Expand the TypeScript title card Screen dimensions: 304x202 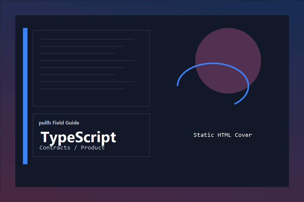coord(91,135)
